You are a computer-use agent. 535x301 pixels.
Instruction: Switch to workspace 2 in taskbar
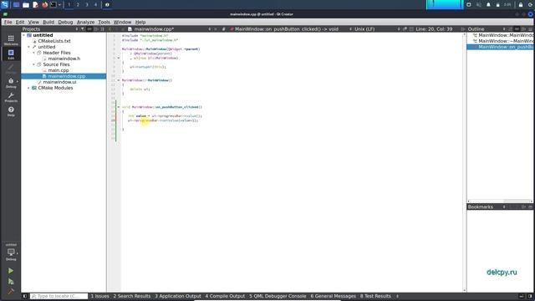point(78,5)
